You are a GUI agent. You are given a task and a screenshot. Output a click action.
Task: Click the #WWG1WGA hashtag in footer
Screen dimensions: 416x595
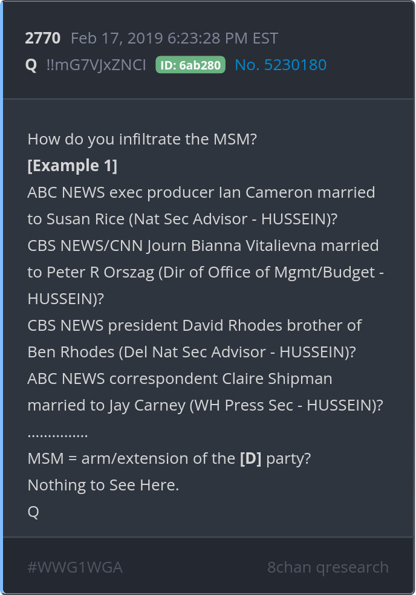click(75, 567)
